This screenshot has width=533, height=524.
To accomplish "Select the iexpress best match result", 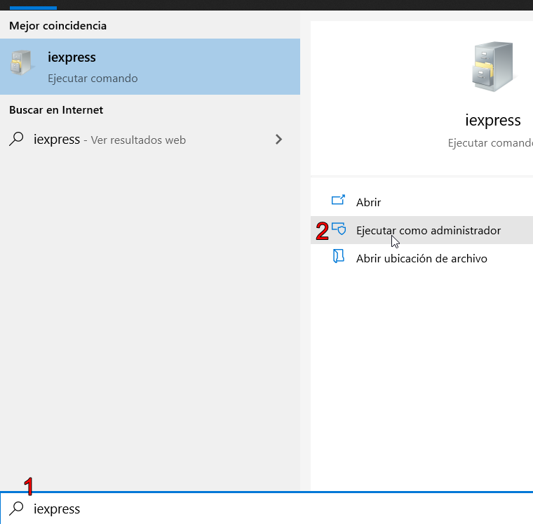I will coord(150,67).
